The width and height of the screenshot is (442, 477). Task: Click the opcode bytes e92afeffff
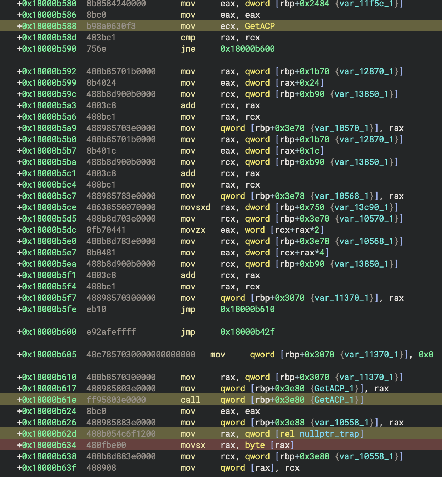[x=111, y=332]
